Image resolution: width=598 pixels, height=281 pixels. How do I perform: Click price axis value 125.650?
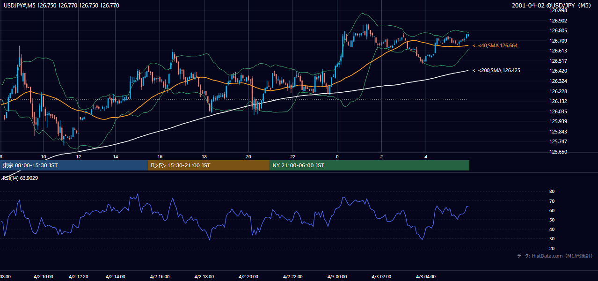[x=558, y=152]
